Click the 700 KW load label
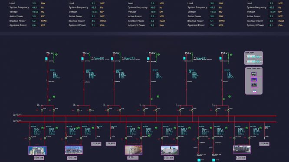The width and height of the screenshot is (289, 162). point(72,158)
